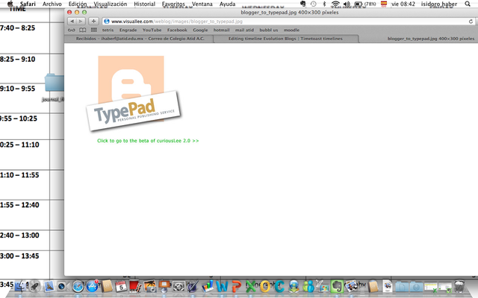
Task: Go forward with the Safari forward arrow
Action: (x=81, y=22)
